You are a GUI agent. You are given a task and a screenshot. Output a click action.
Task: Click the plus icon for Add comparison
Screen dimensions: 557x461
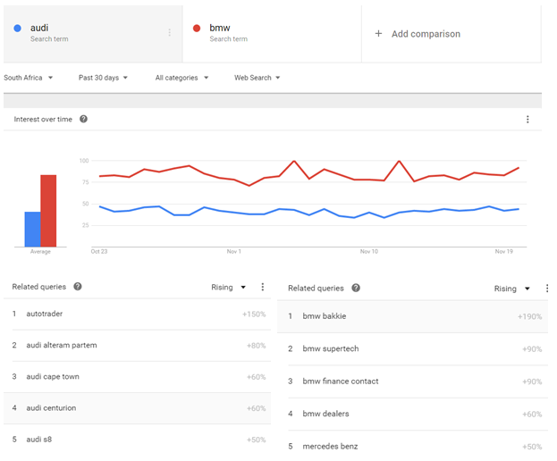tap(379, 34)
